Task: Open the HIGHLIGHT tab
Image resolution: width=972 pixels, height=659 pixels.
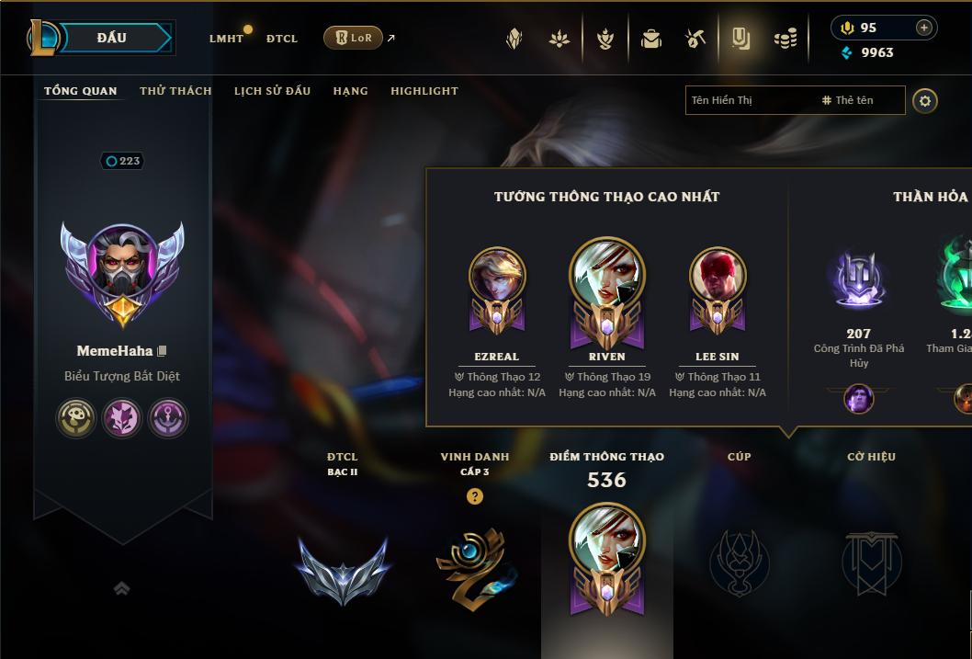Action: 424,90
